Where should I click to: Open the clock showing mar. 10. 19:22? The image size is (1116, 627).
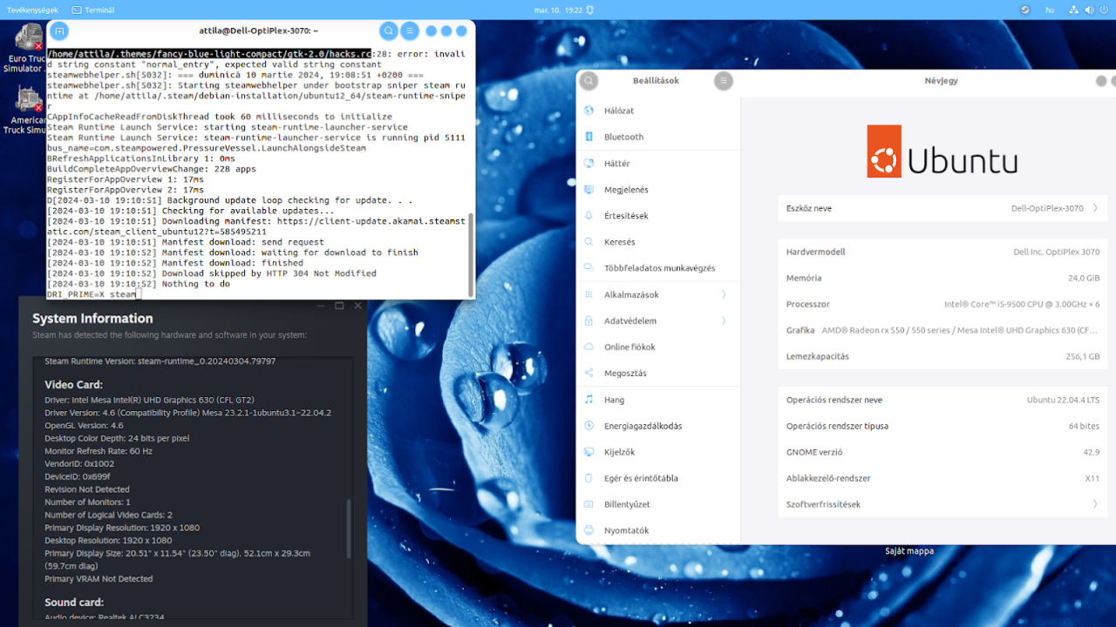[557, 10]
